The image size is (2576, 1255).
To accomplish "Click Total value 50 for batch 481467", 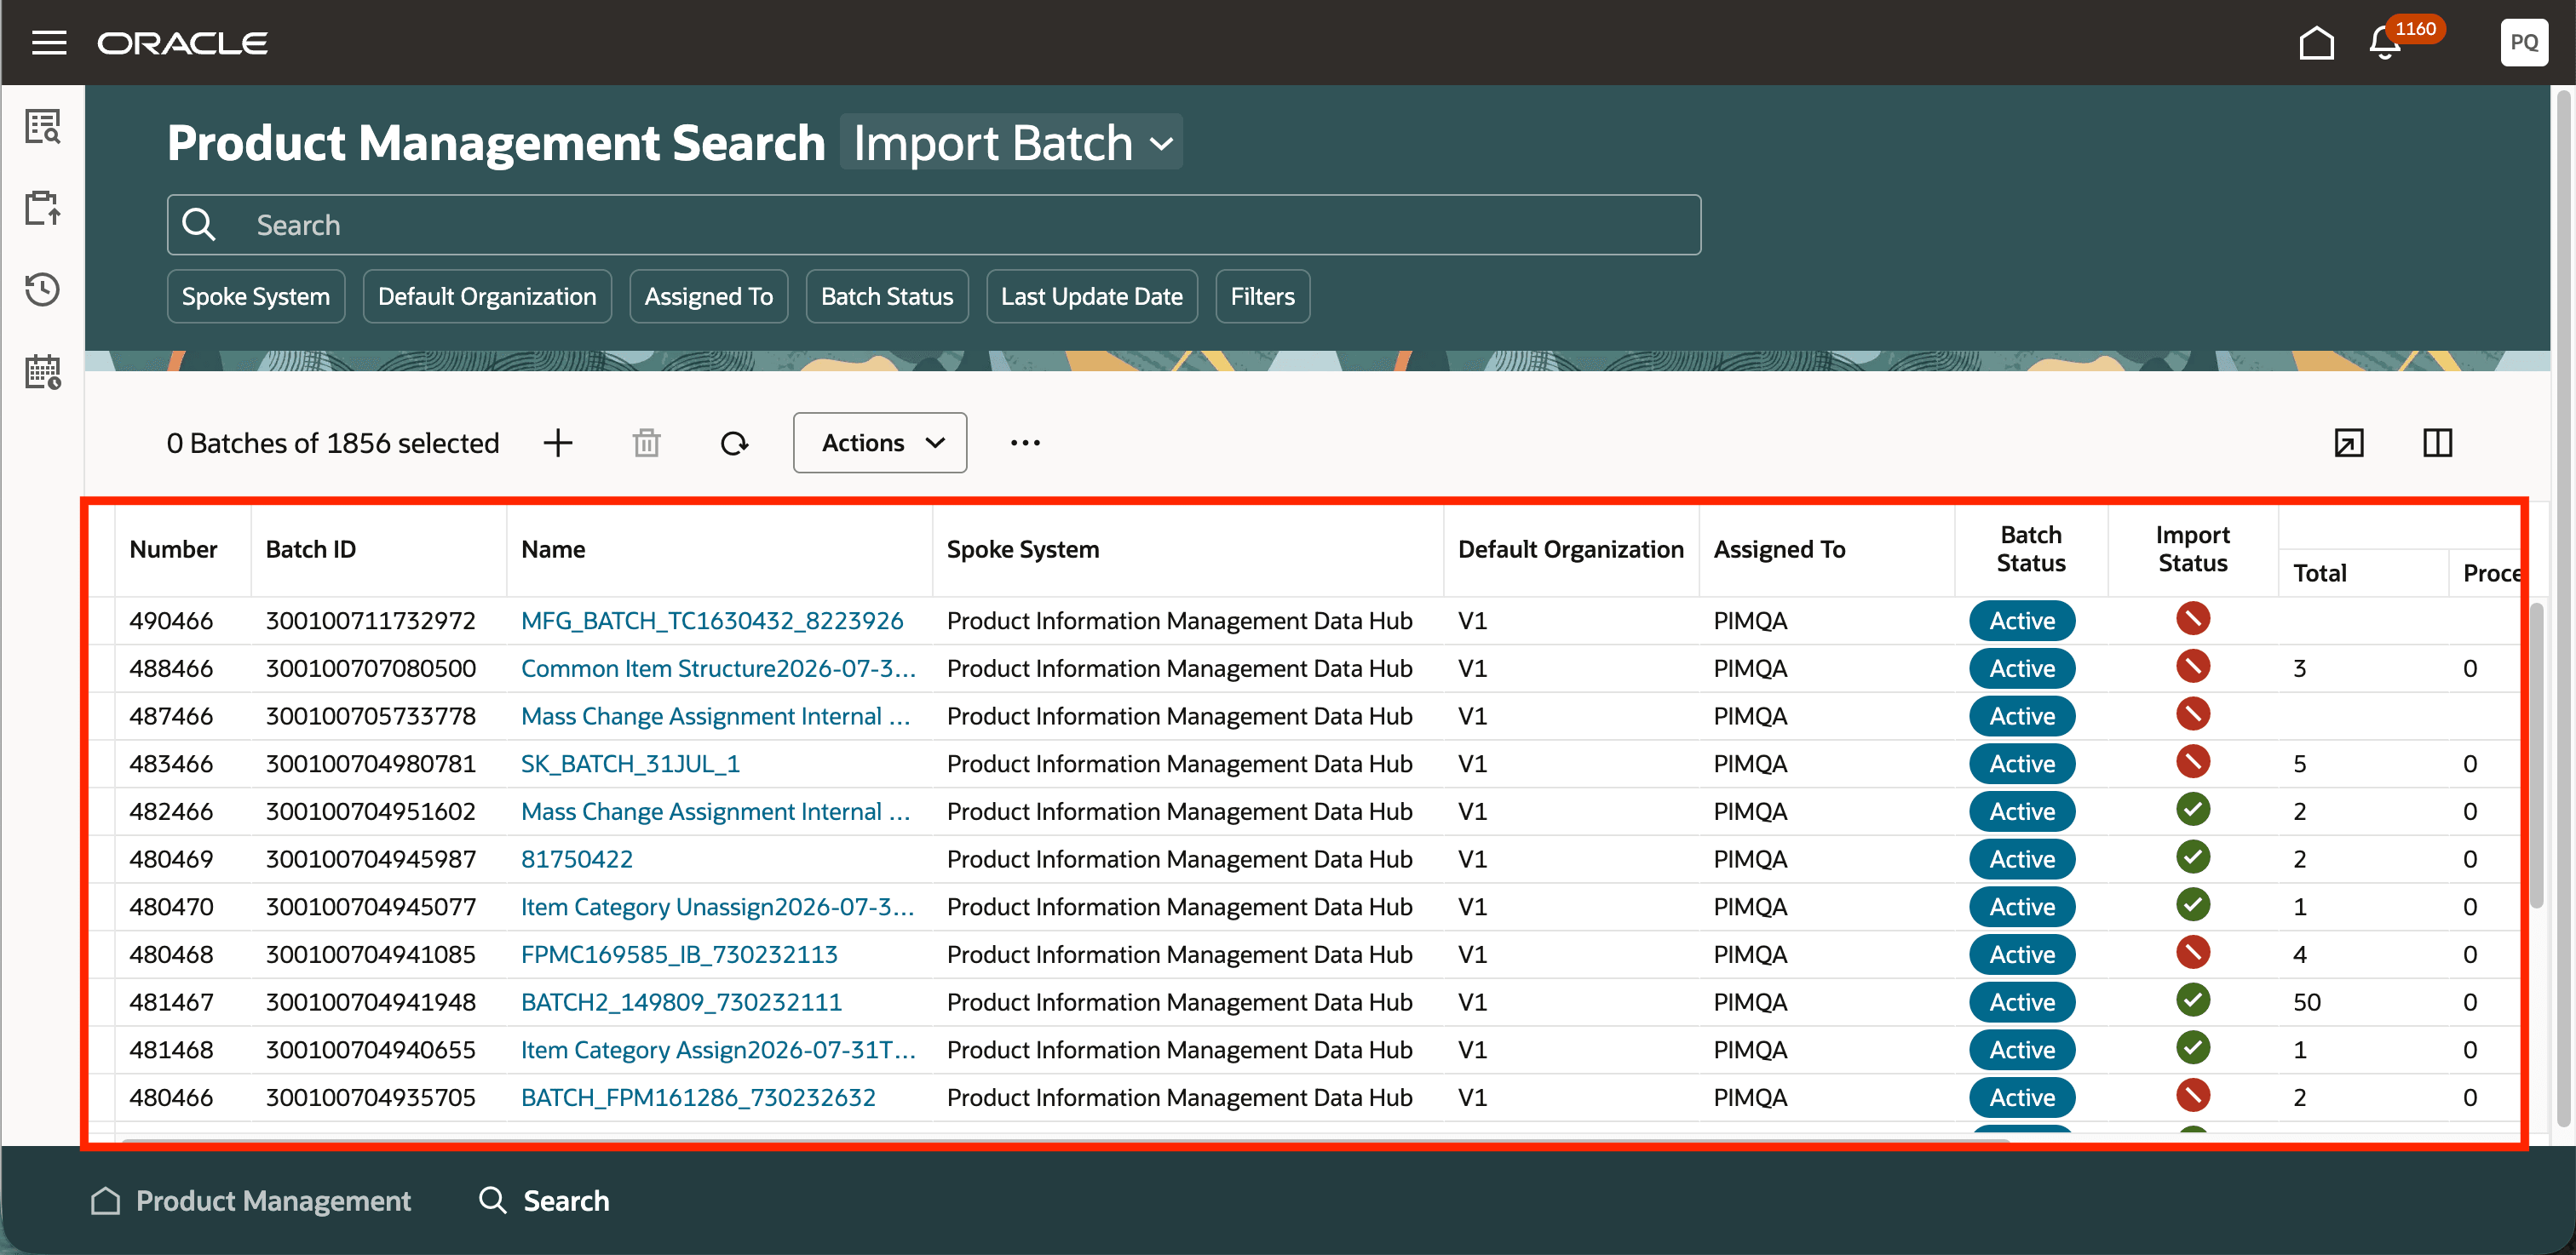I will (2307, 1002).
